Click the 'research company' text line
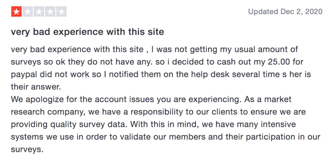 point(158,112)
